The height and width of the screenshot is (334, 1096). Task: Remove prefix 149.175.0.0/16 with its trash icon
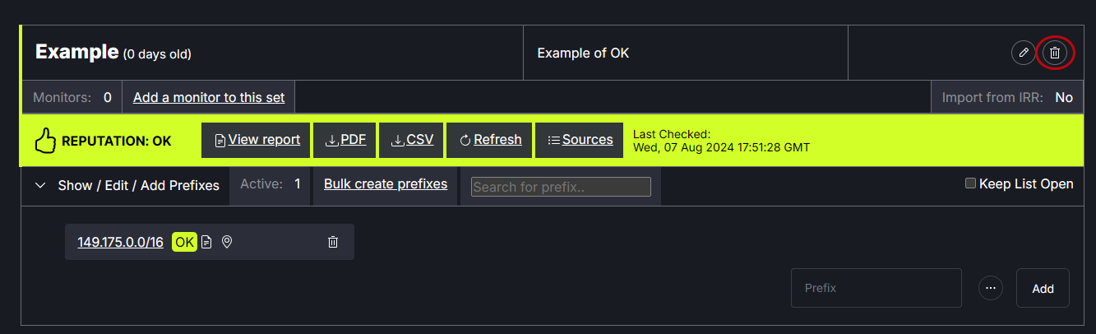tap(333, 242)
